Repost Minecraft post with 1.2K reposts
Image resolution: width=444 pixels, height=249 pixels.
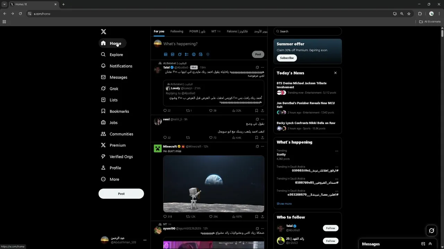[x=191, y=216]
